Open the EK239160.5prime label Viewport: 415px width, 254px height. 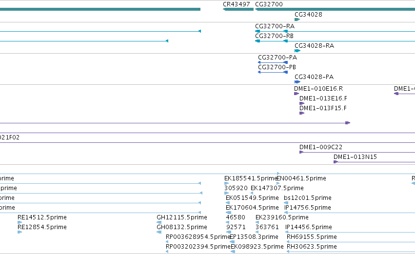[x=282, y=217]
